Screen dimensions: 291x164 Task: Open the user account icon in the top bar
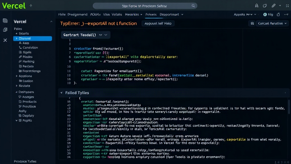tap(257, 6)
